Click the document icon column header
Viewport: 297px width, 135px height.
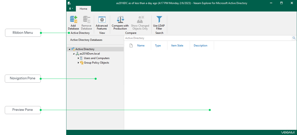point(131,46)
